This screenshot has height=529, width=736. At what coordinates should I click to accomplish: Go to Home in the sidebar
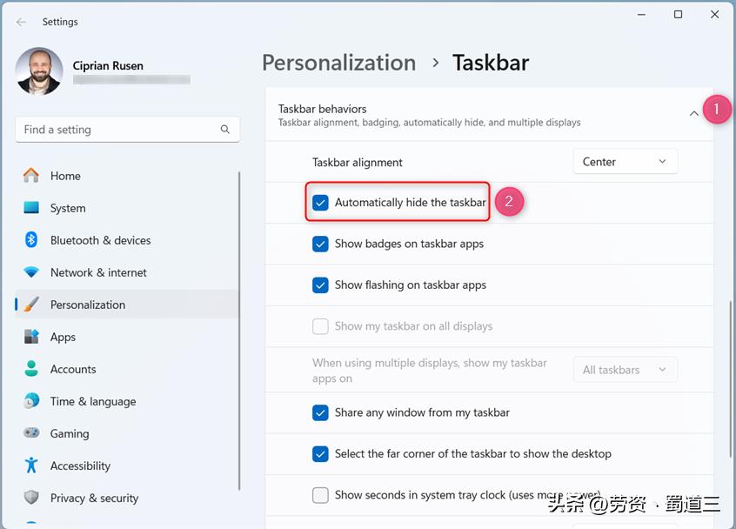(x=31, y=176)
